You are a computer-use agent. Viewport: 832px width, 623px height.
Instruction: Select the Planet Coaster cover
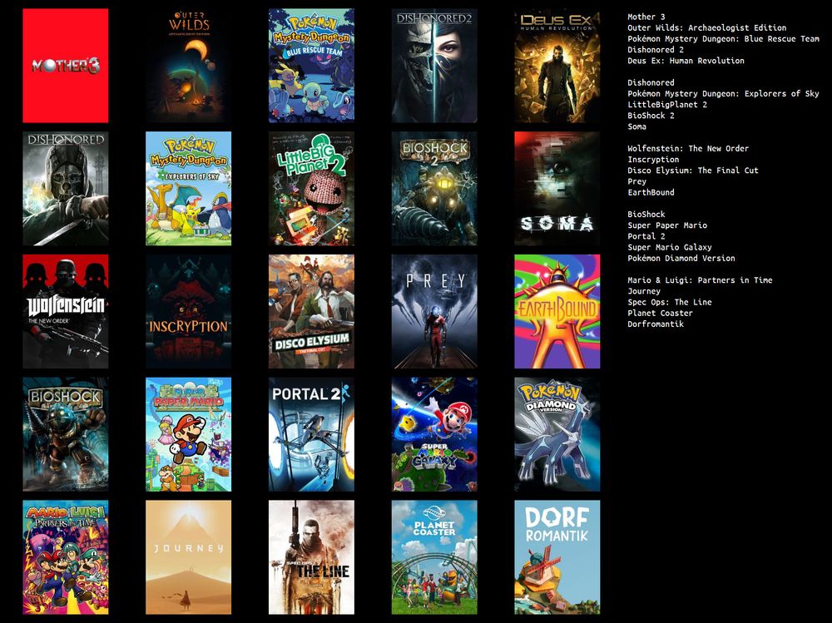click(x=434, y=557)
